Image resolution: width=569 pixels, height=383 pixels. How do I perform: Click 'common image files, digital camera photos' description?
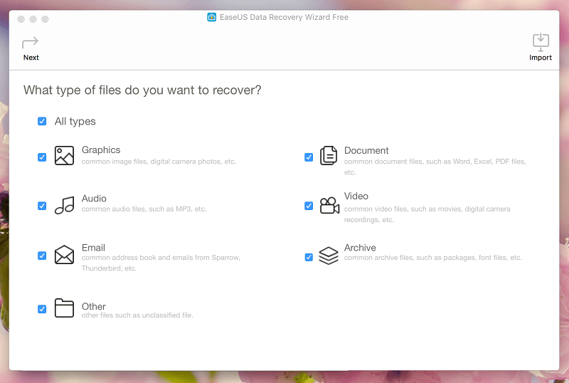pyautogui.click(x=159, y=162)
